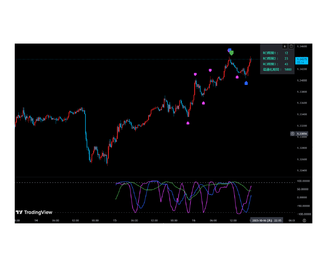The height and width of the screenshot is (267, 327).
Task: Click the green down-arrow signal marker
Action: coord(232,53)
